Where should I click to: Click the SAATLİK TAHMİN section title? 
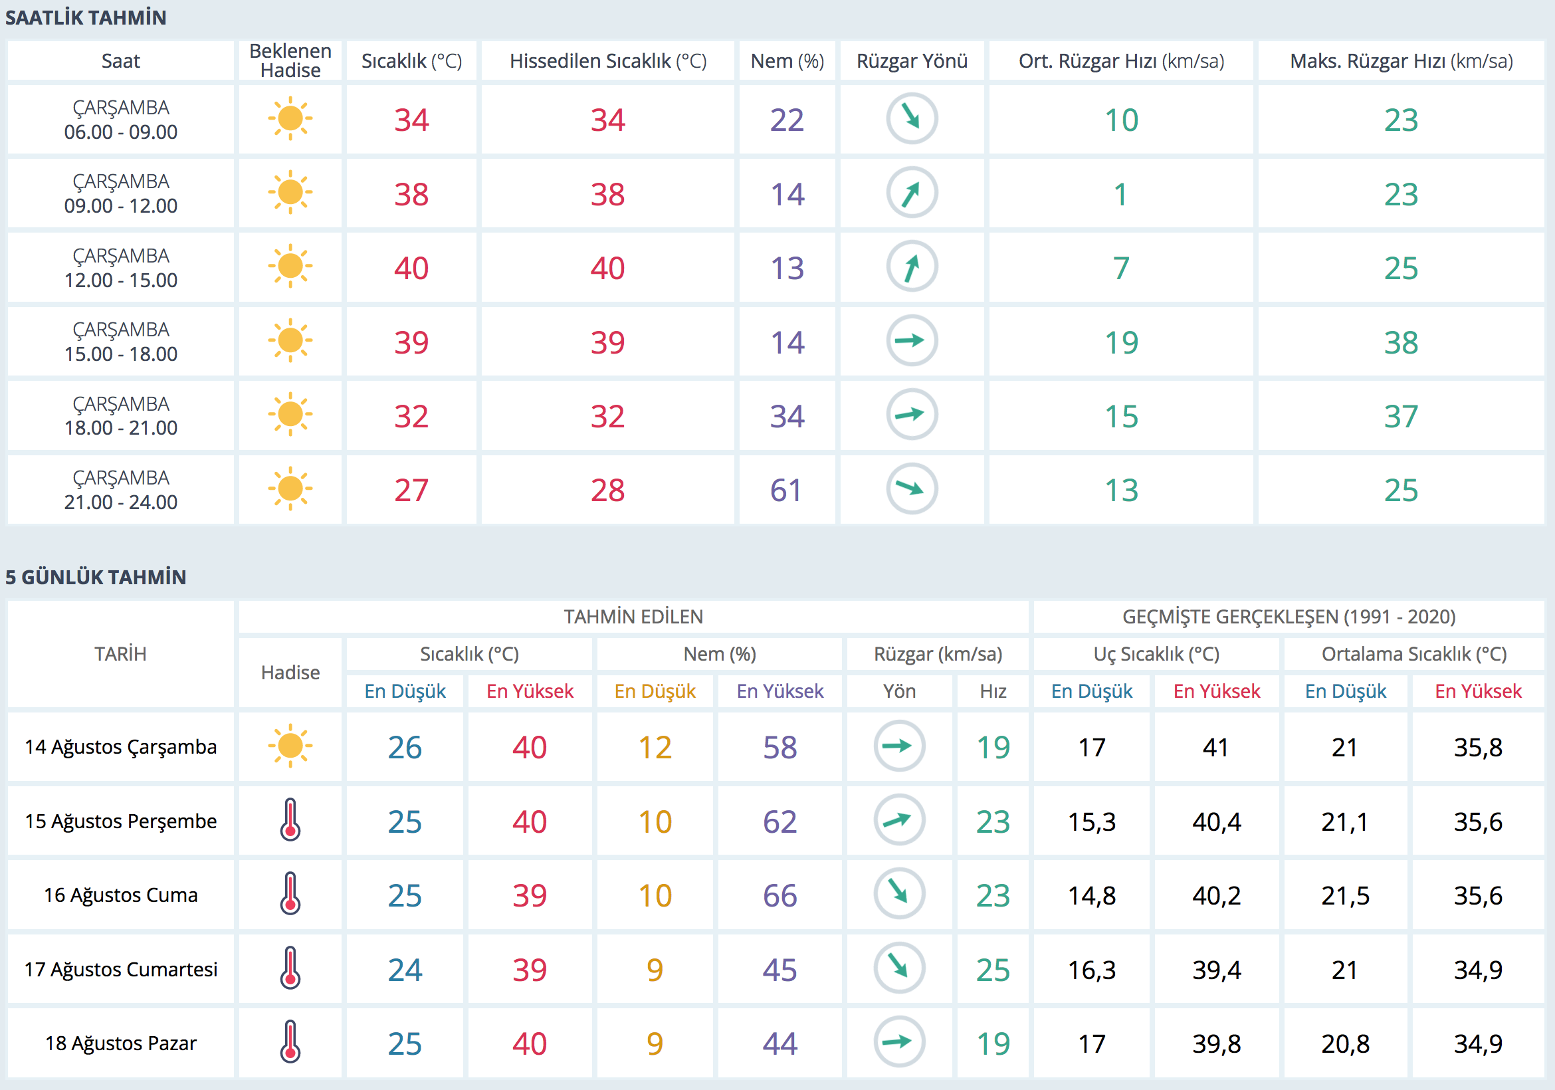click(86, 18)
